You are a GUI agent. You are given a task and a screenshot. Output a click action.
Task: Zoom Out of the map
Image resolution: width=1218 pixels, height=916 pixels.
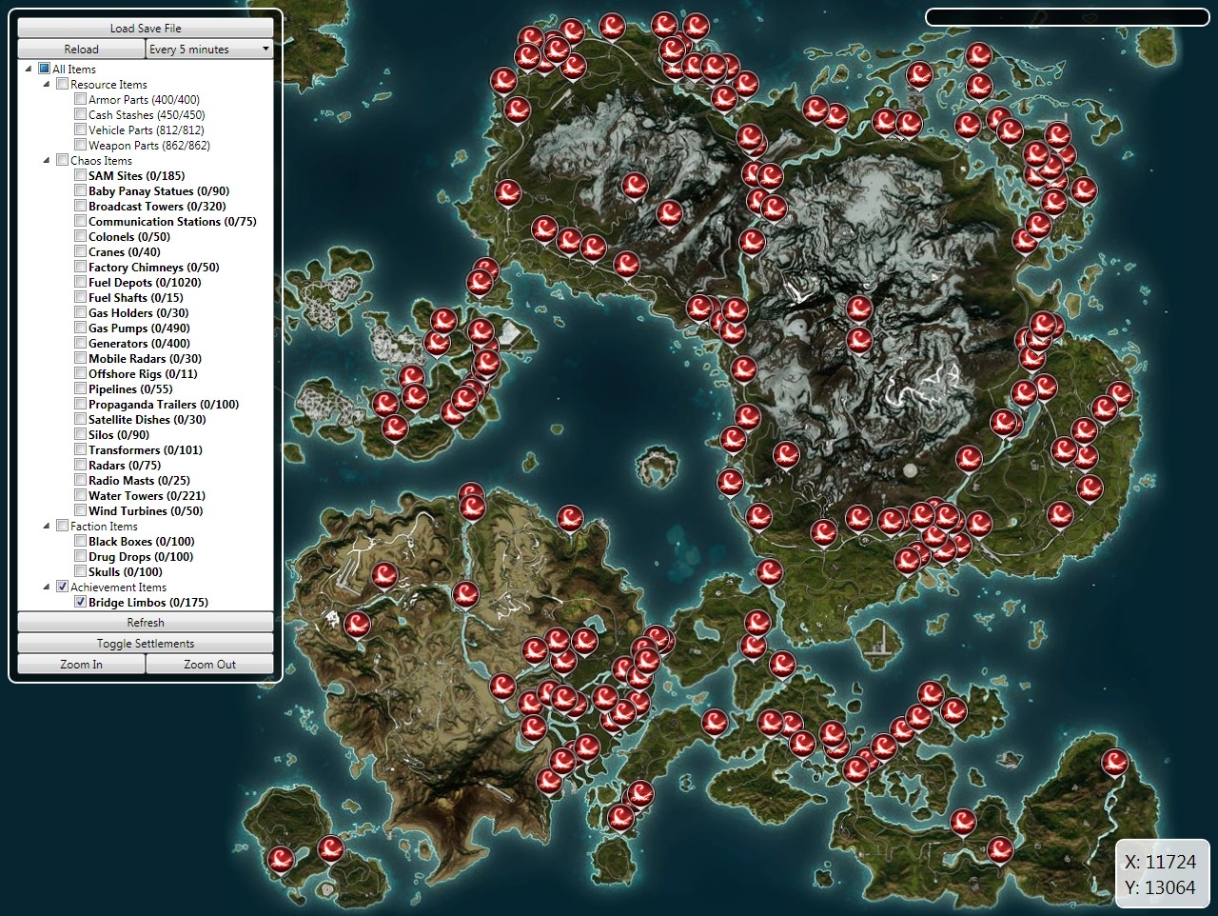coord(209,664)
